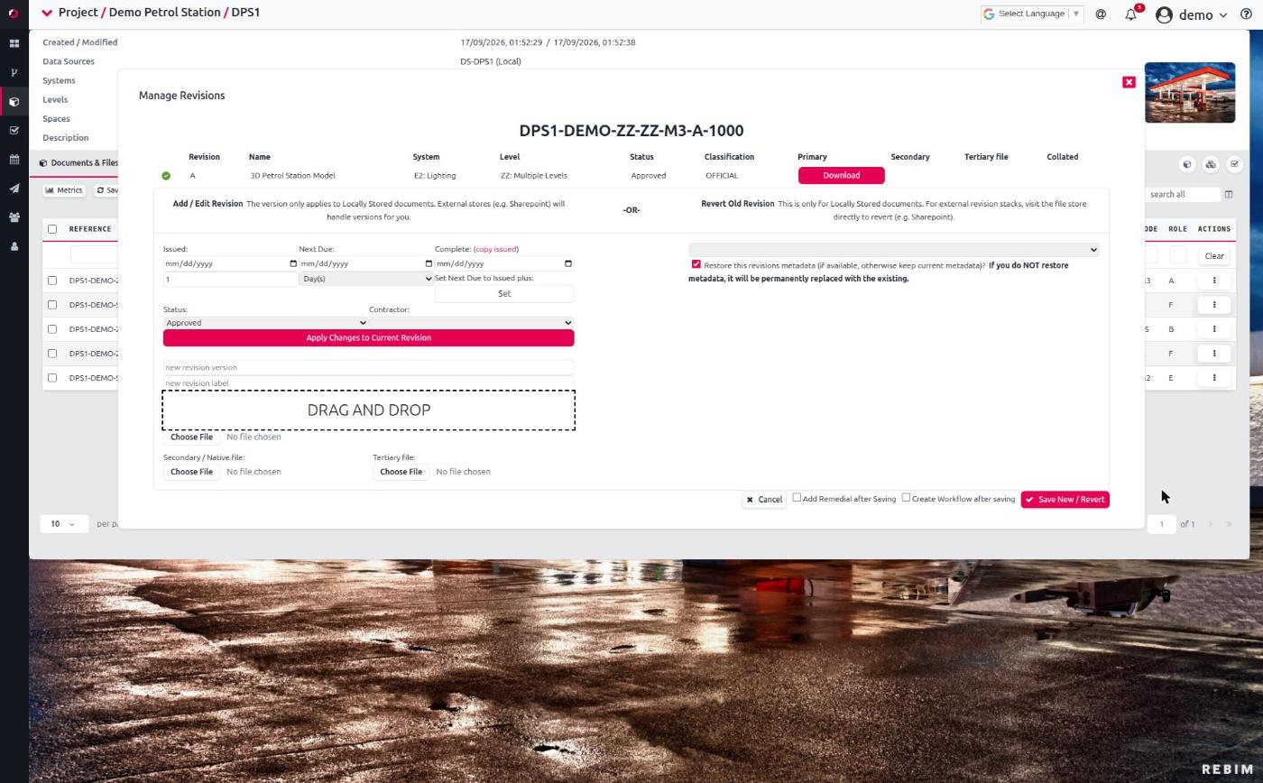1263x783 pixels.
Task: Open the Day(s) interval dropdown
Action: pyautogui.click(x=366, y=279)
